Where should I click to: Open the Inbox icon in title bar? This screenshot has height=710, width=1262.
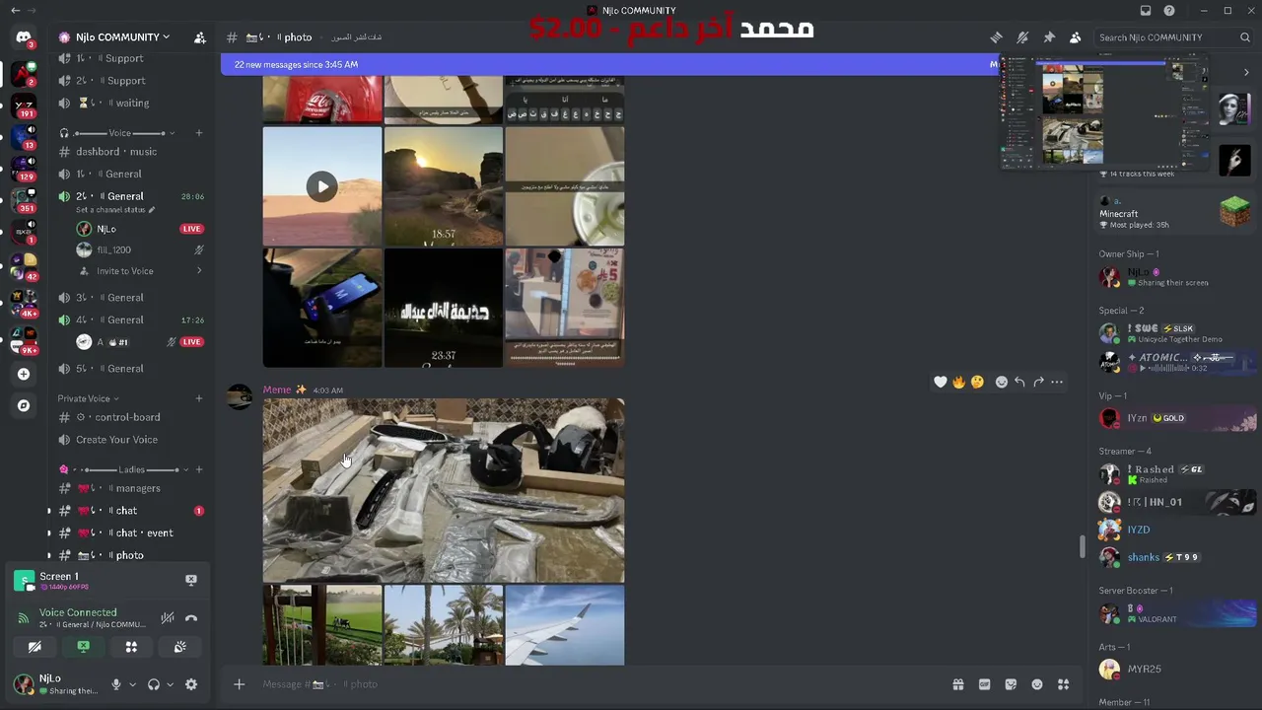(1146, 11)
